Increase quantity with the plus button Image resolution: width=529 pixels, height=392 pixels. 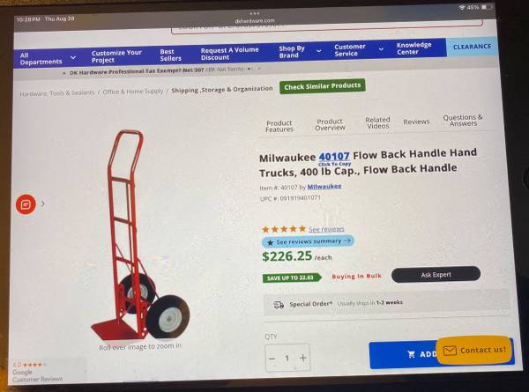coord(303,358)
